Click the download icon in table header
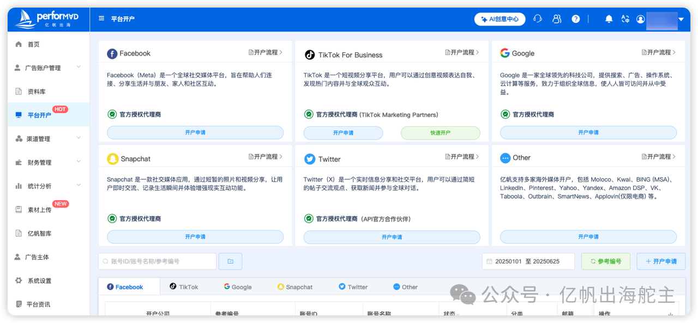Viewport: 698px width, 323px height. [x=670, y=314]
